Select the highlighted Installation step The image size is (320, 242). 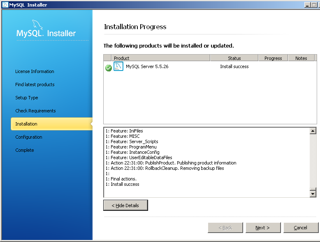52,124
